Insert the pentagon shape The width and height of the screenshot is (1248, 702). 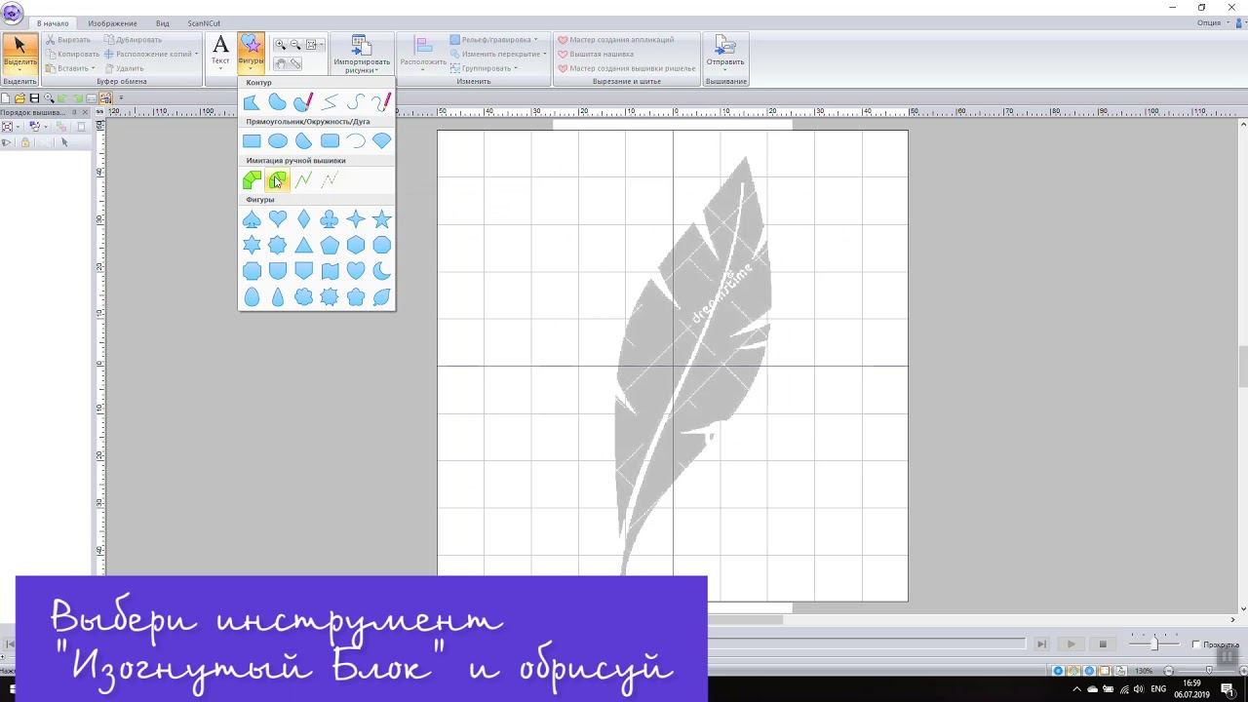point(330,245)
